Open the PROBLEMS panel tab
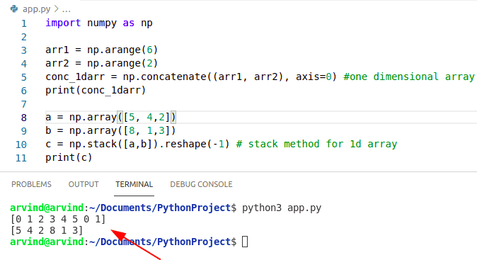477x260 pixels. (x=31, y=184)
